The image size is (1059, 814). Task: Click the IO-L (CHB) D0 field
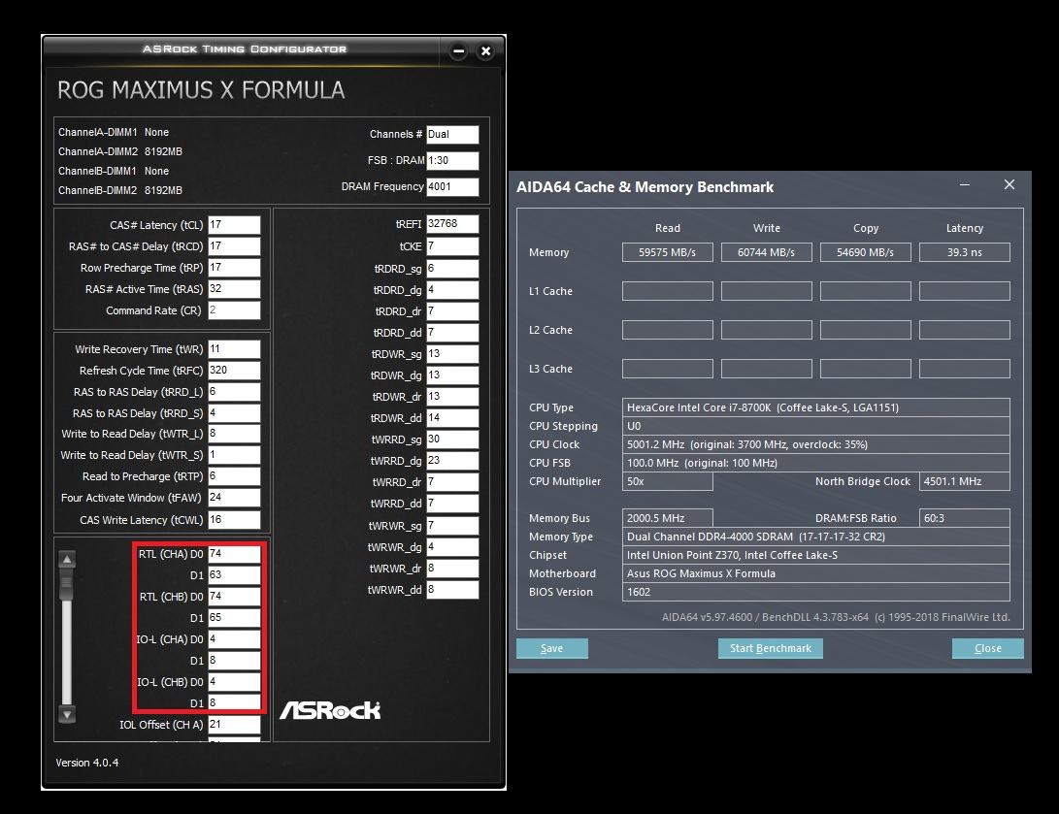click(x=234, y=682)
